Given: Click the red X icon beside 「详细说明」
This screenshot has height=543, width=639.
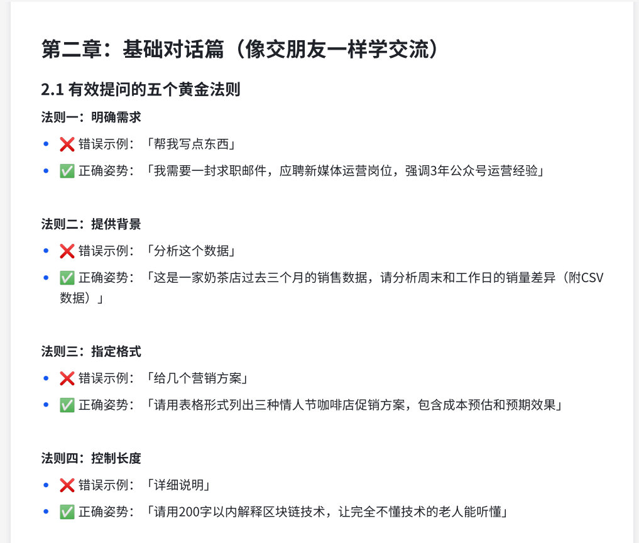Looking at the screenshot, I should 67,485.
